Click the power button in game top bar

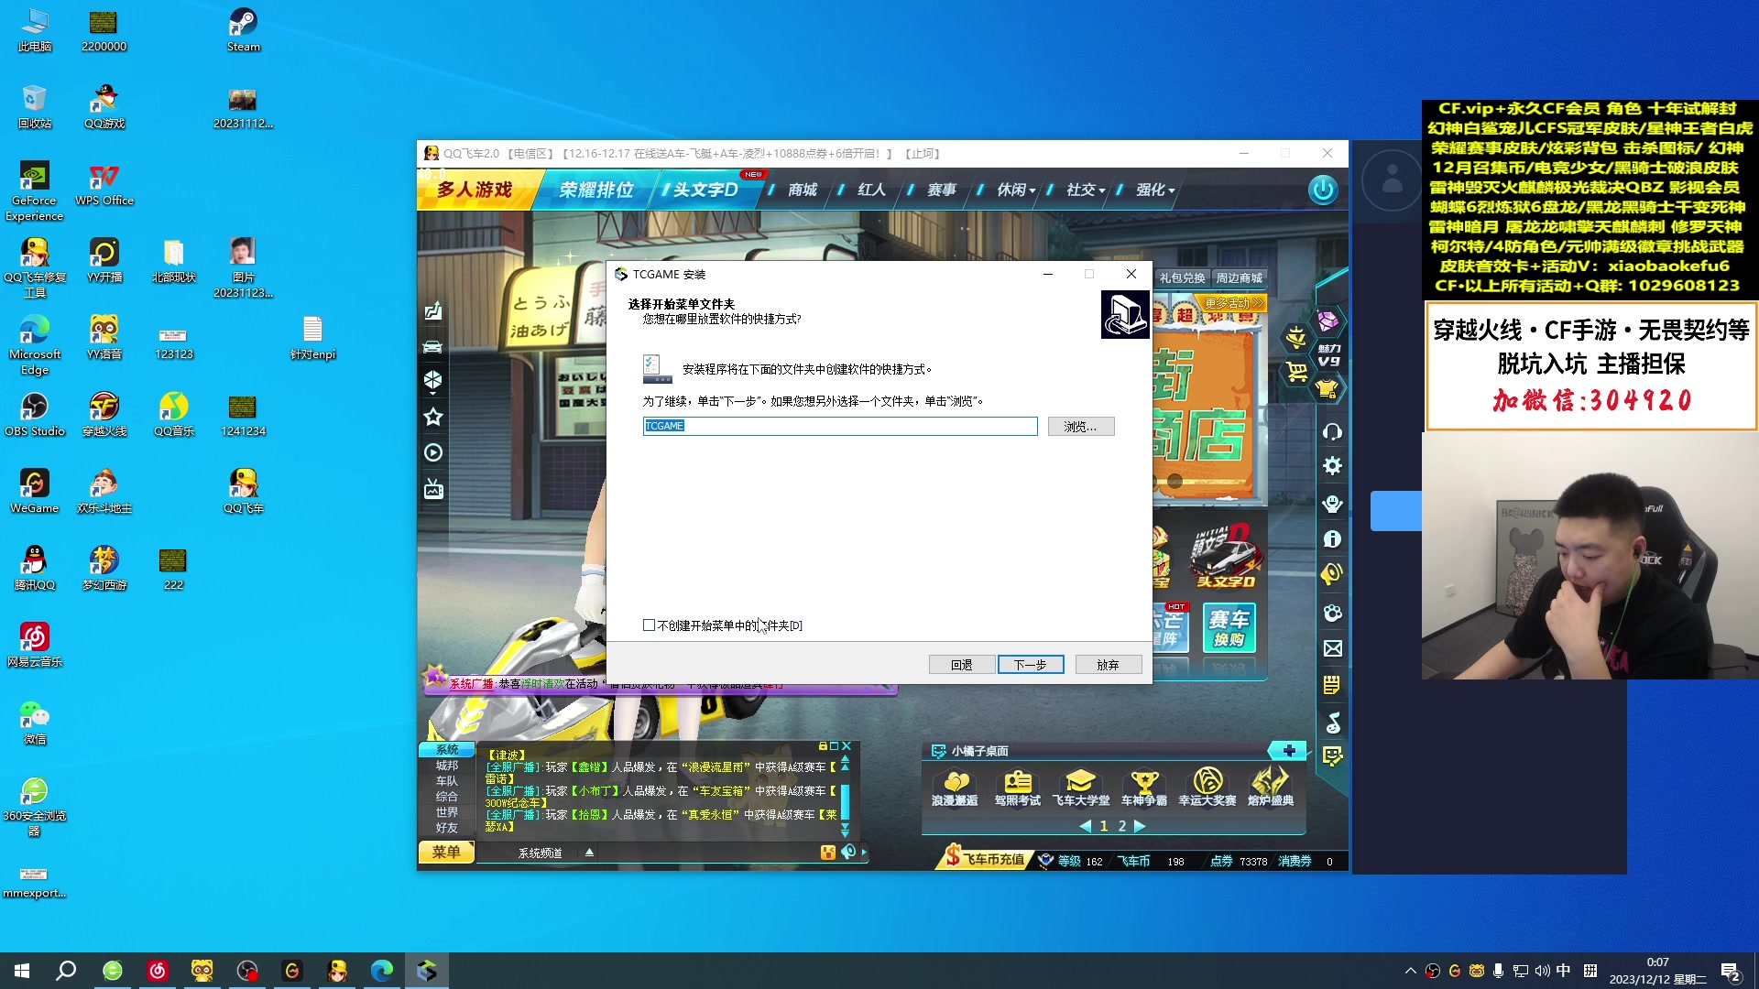1323,190
